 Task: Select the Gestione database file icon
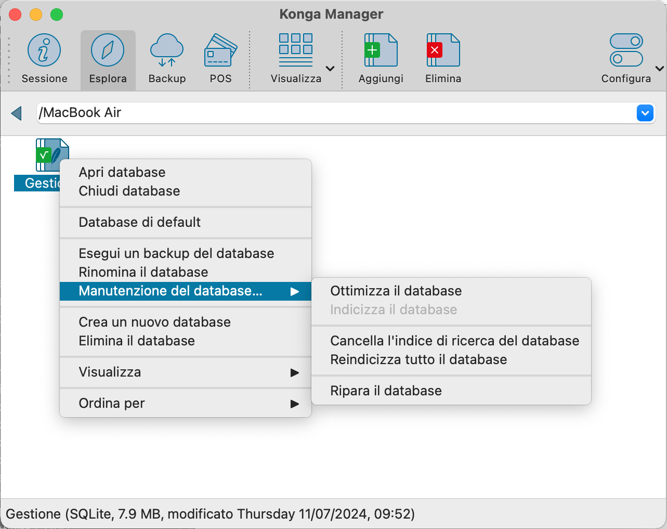point(51,155)
